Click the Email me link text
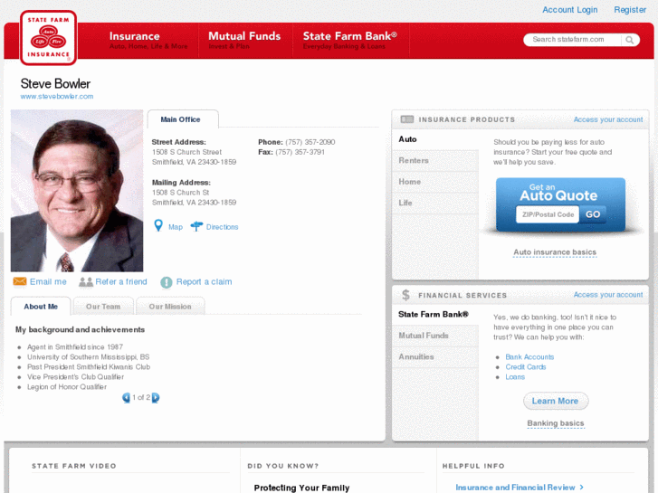This screenshot has width=658, height=493. coord(48,281)
